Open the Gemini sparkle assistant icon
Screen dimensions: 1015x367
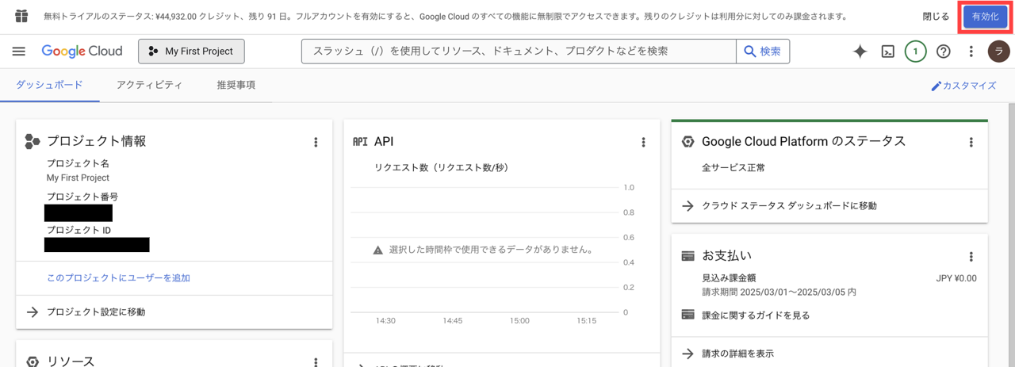pyautogui.click(x=860, y=52)
